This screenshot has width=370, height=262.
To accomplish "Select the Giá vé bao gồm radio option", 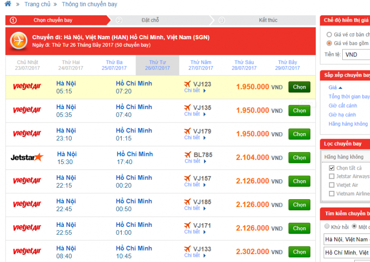I will (x=329, y=43).
